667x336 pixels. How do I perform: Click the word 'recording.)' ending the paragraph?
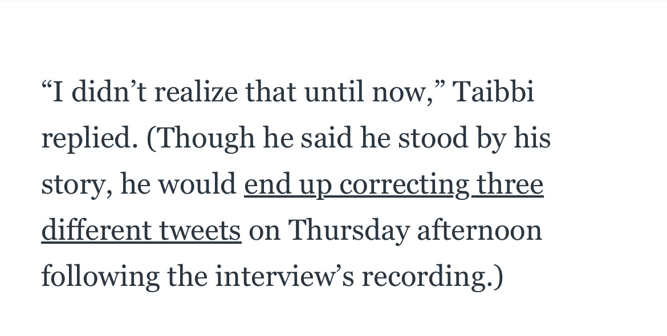tap(433, 277)
